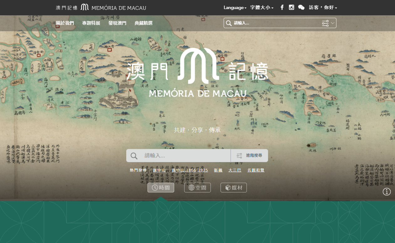395x243 pixels.
Task: Open the Language dropdown
Action: 234,7
